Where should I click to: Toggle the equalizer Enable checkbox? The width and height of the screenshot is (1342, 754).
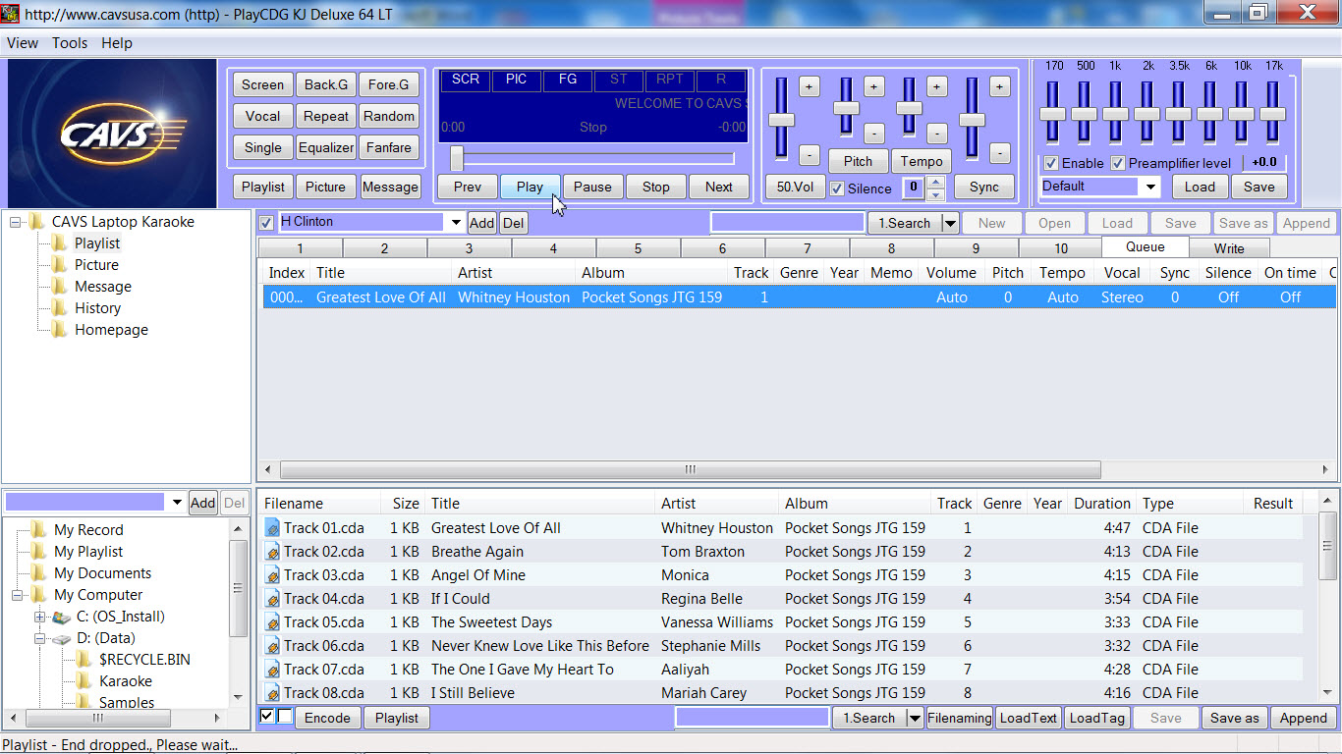pos(1051,163)
